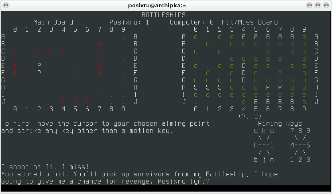
Task: Click the 6 in the 4-+-6 keypad row
Action: tap(308, 145)
